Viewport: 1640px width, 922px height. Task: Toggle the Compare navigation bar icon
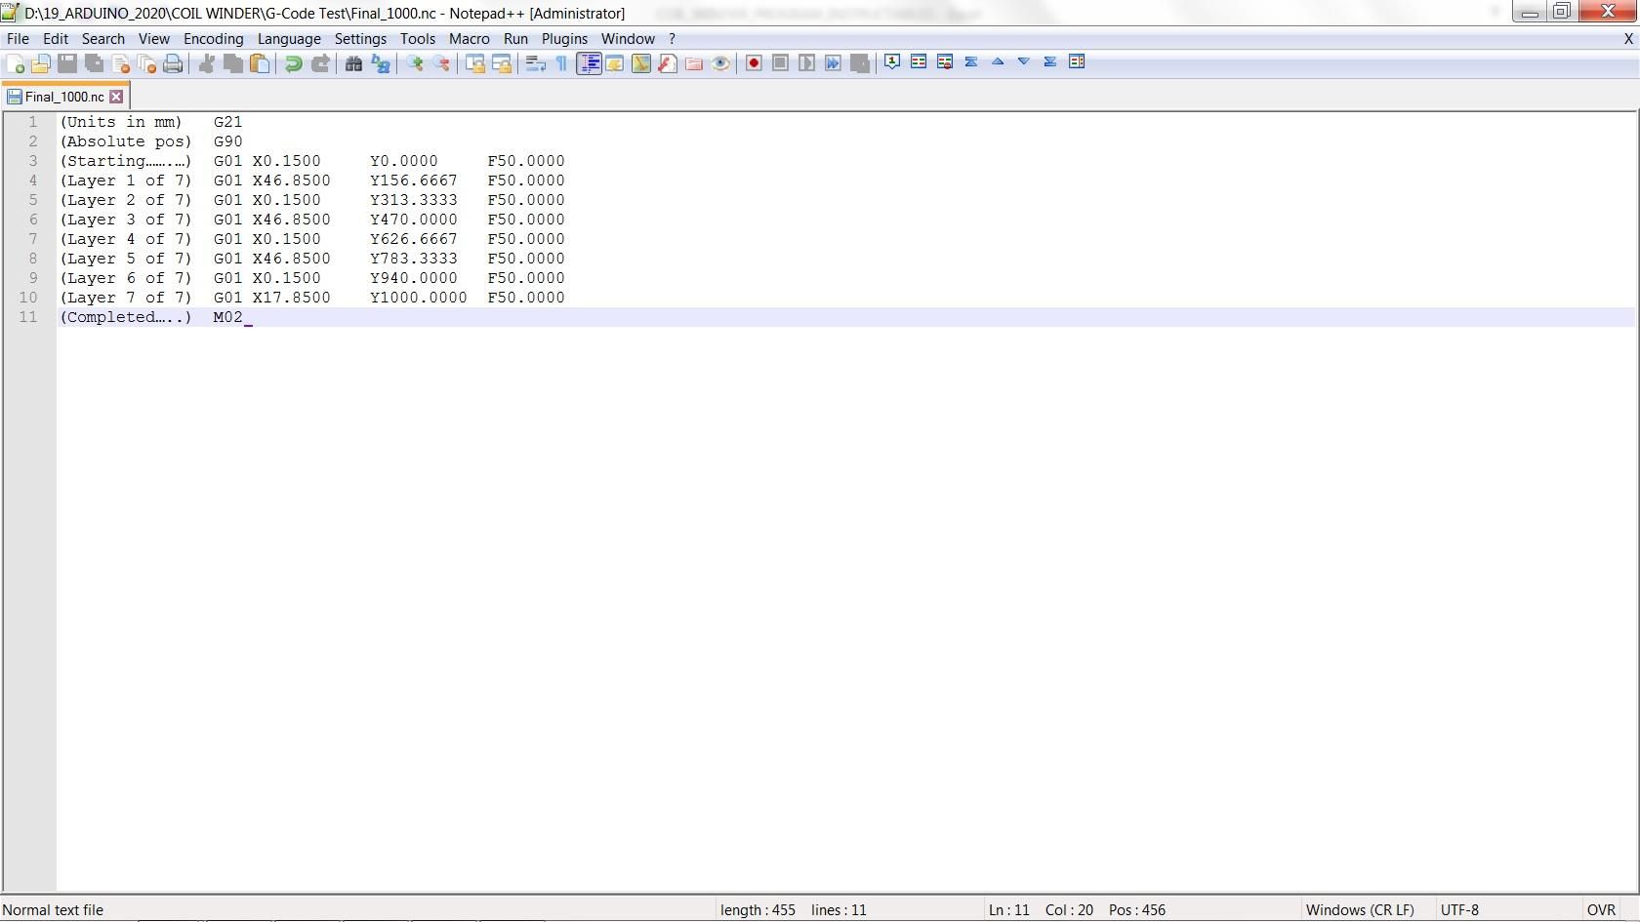[1077, 61]
